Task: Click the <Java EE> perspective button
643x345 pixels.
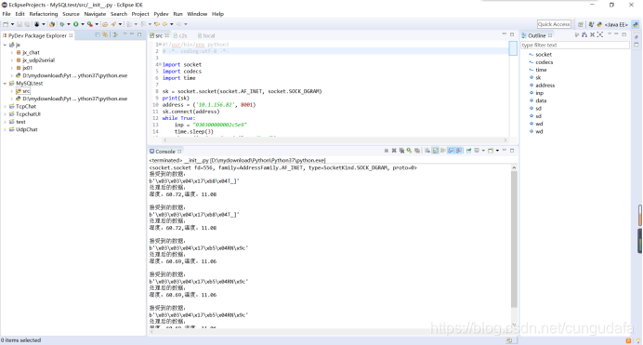Action: [616, 24]
